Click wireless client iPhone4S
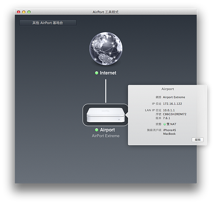The width and height of the screenshot is (217, 204). pyautogui.click(x=170, y=130)
